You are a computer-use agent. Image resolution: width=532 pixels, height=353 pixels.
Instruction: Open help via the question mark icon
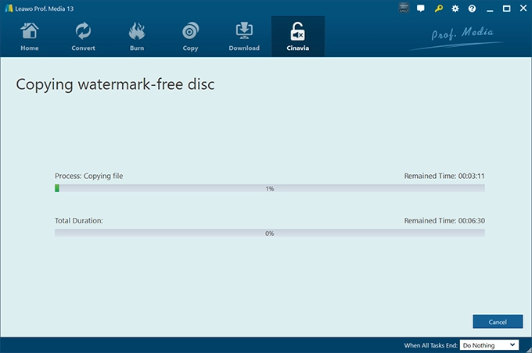point(472,9)
